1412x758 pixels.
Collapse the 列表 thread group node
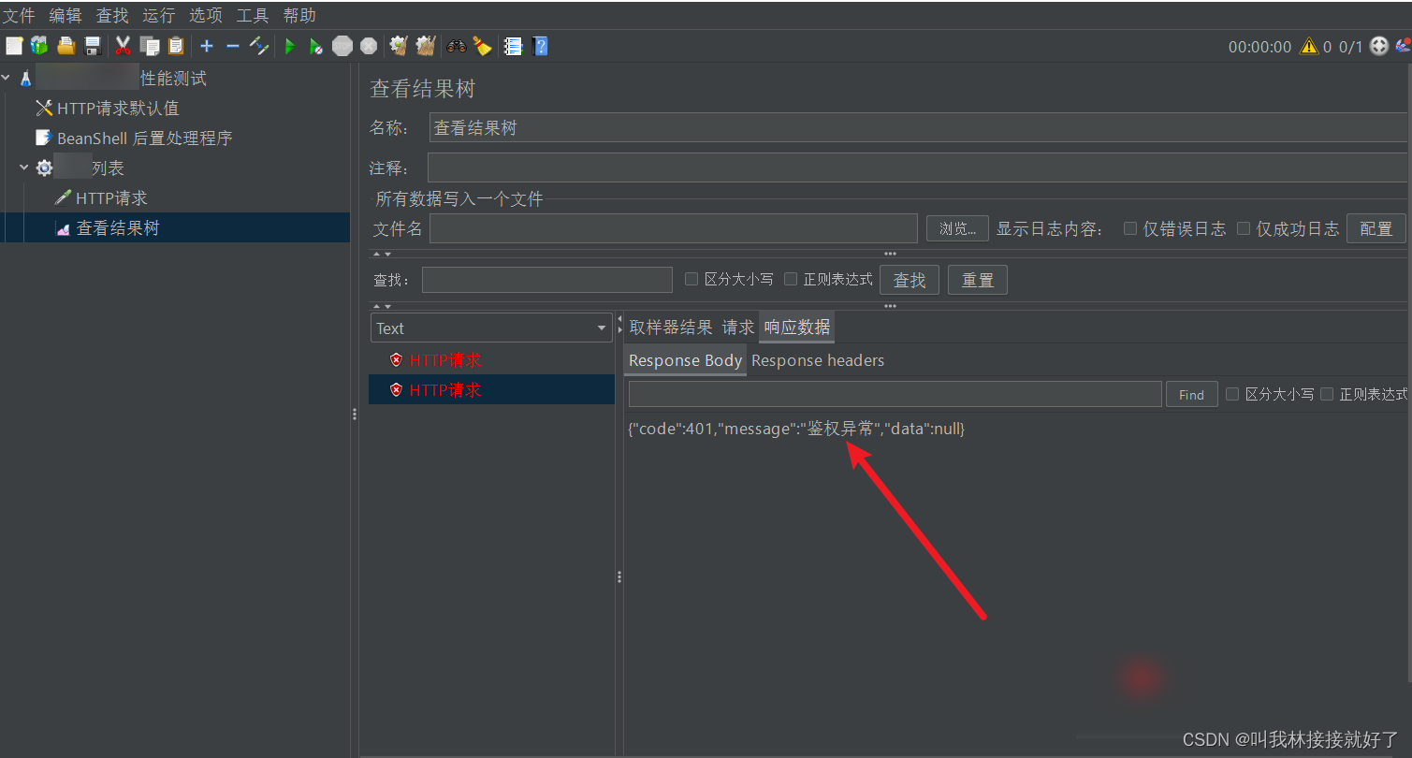point(24,168)
